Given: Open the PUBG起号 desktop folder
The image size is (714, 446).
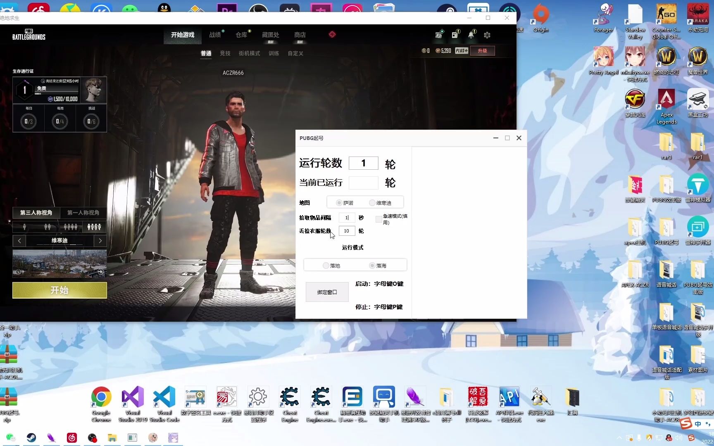Looking at the screenshot, I should coord(666,230).
